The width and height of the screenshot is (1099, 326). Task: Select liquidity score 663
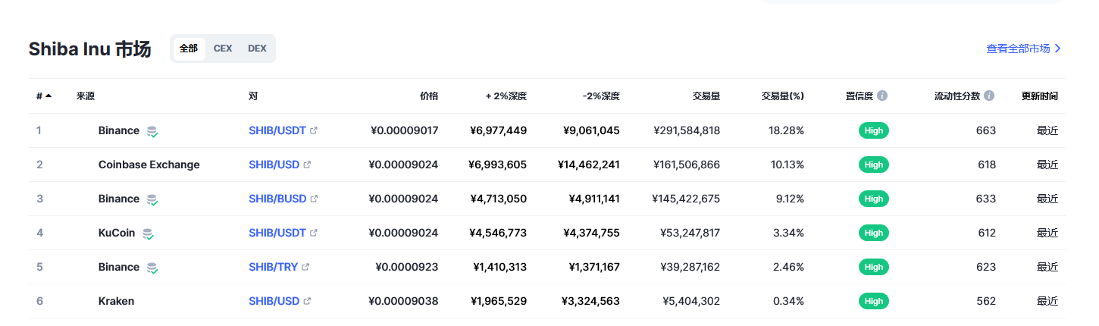[x=986, y=130]
